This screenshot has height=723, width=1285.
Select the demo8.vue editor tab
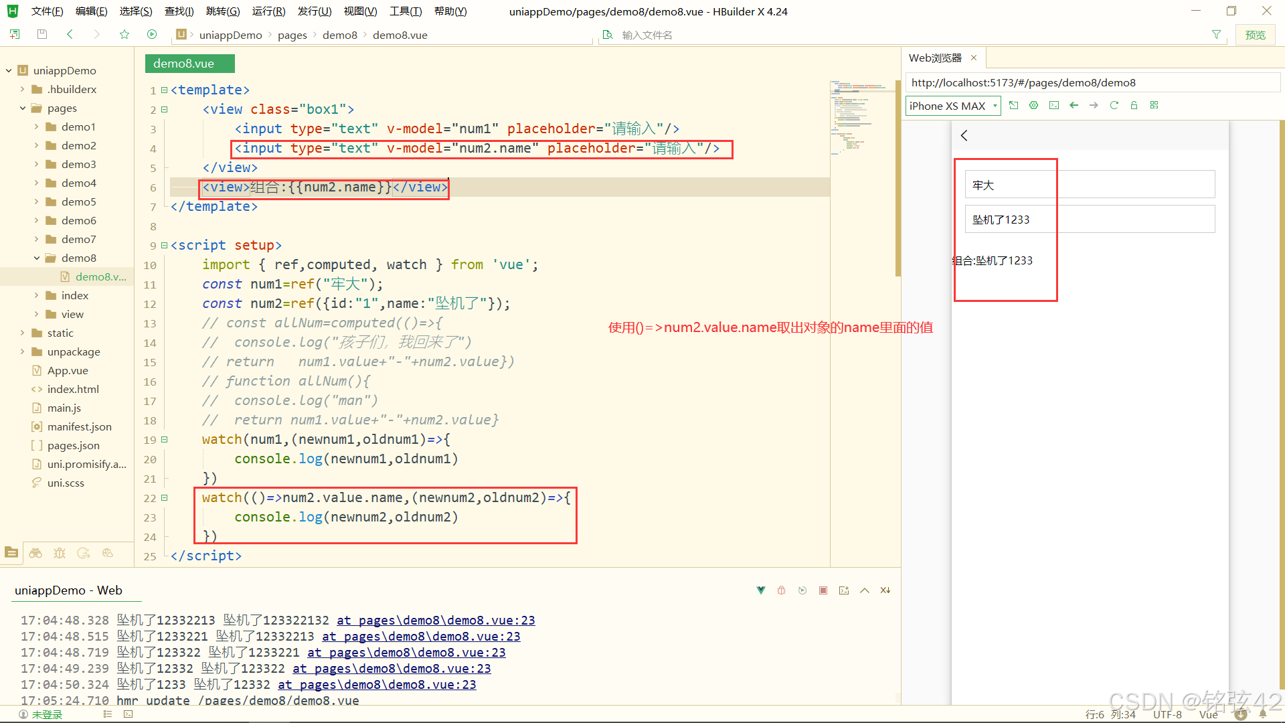pyautogui.click(x=189, y=64)
